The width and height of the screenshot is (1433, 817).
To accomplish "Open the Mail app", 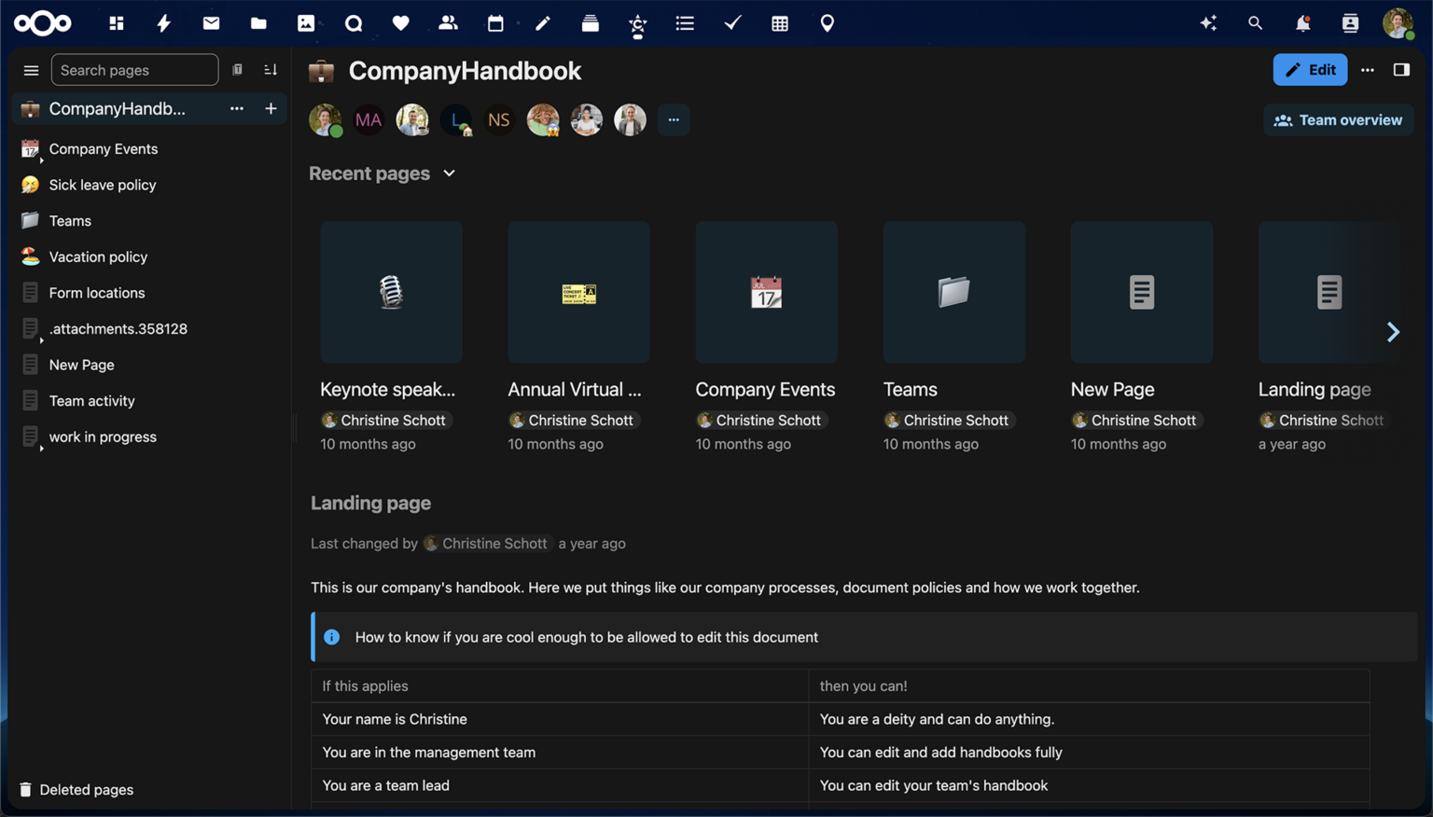I will tap(211, 22).
